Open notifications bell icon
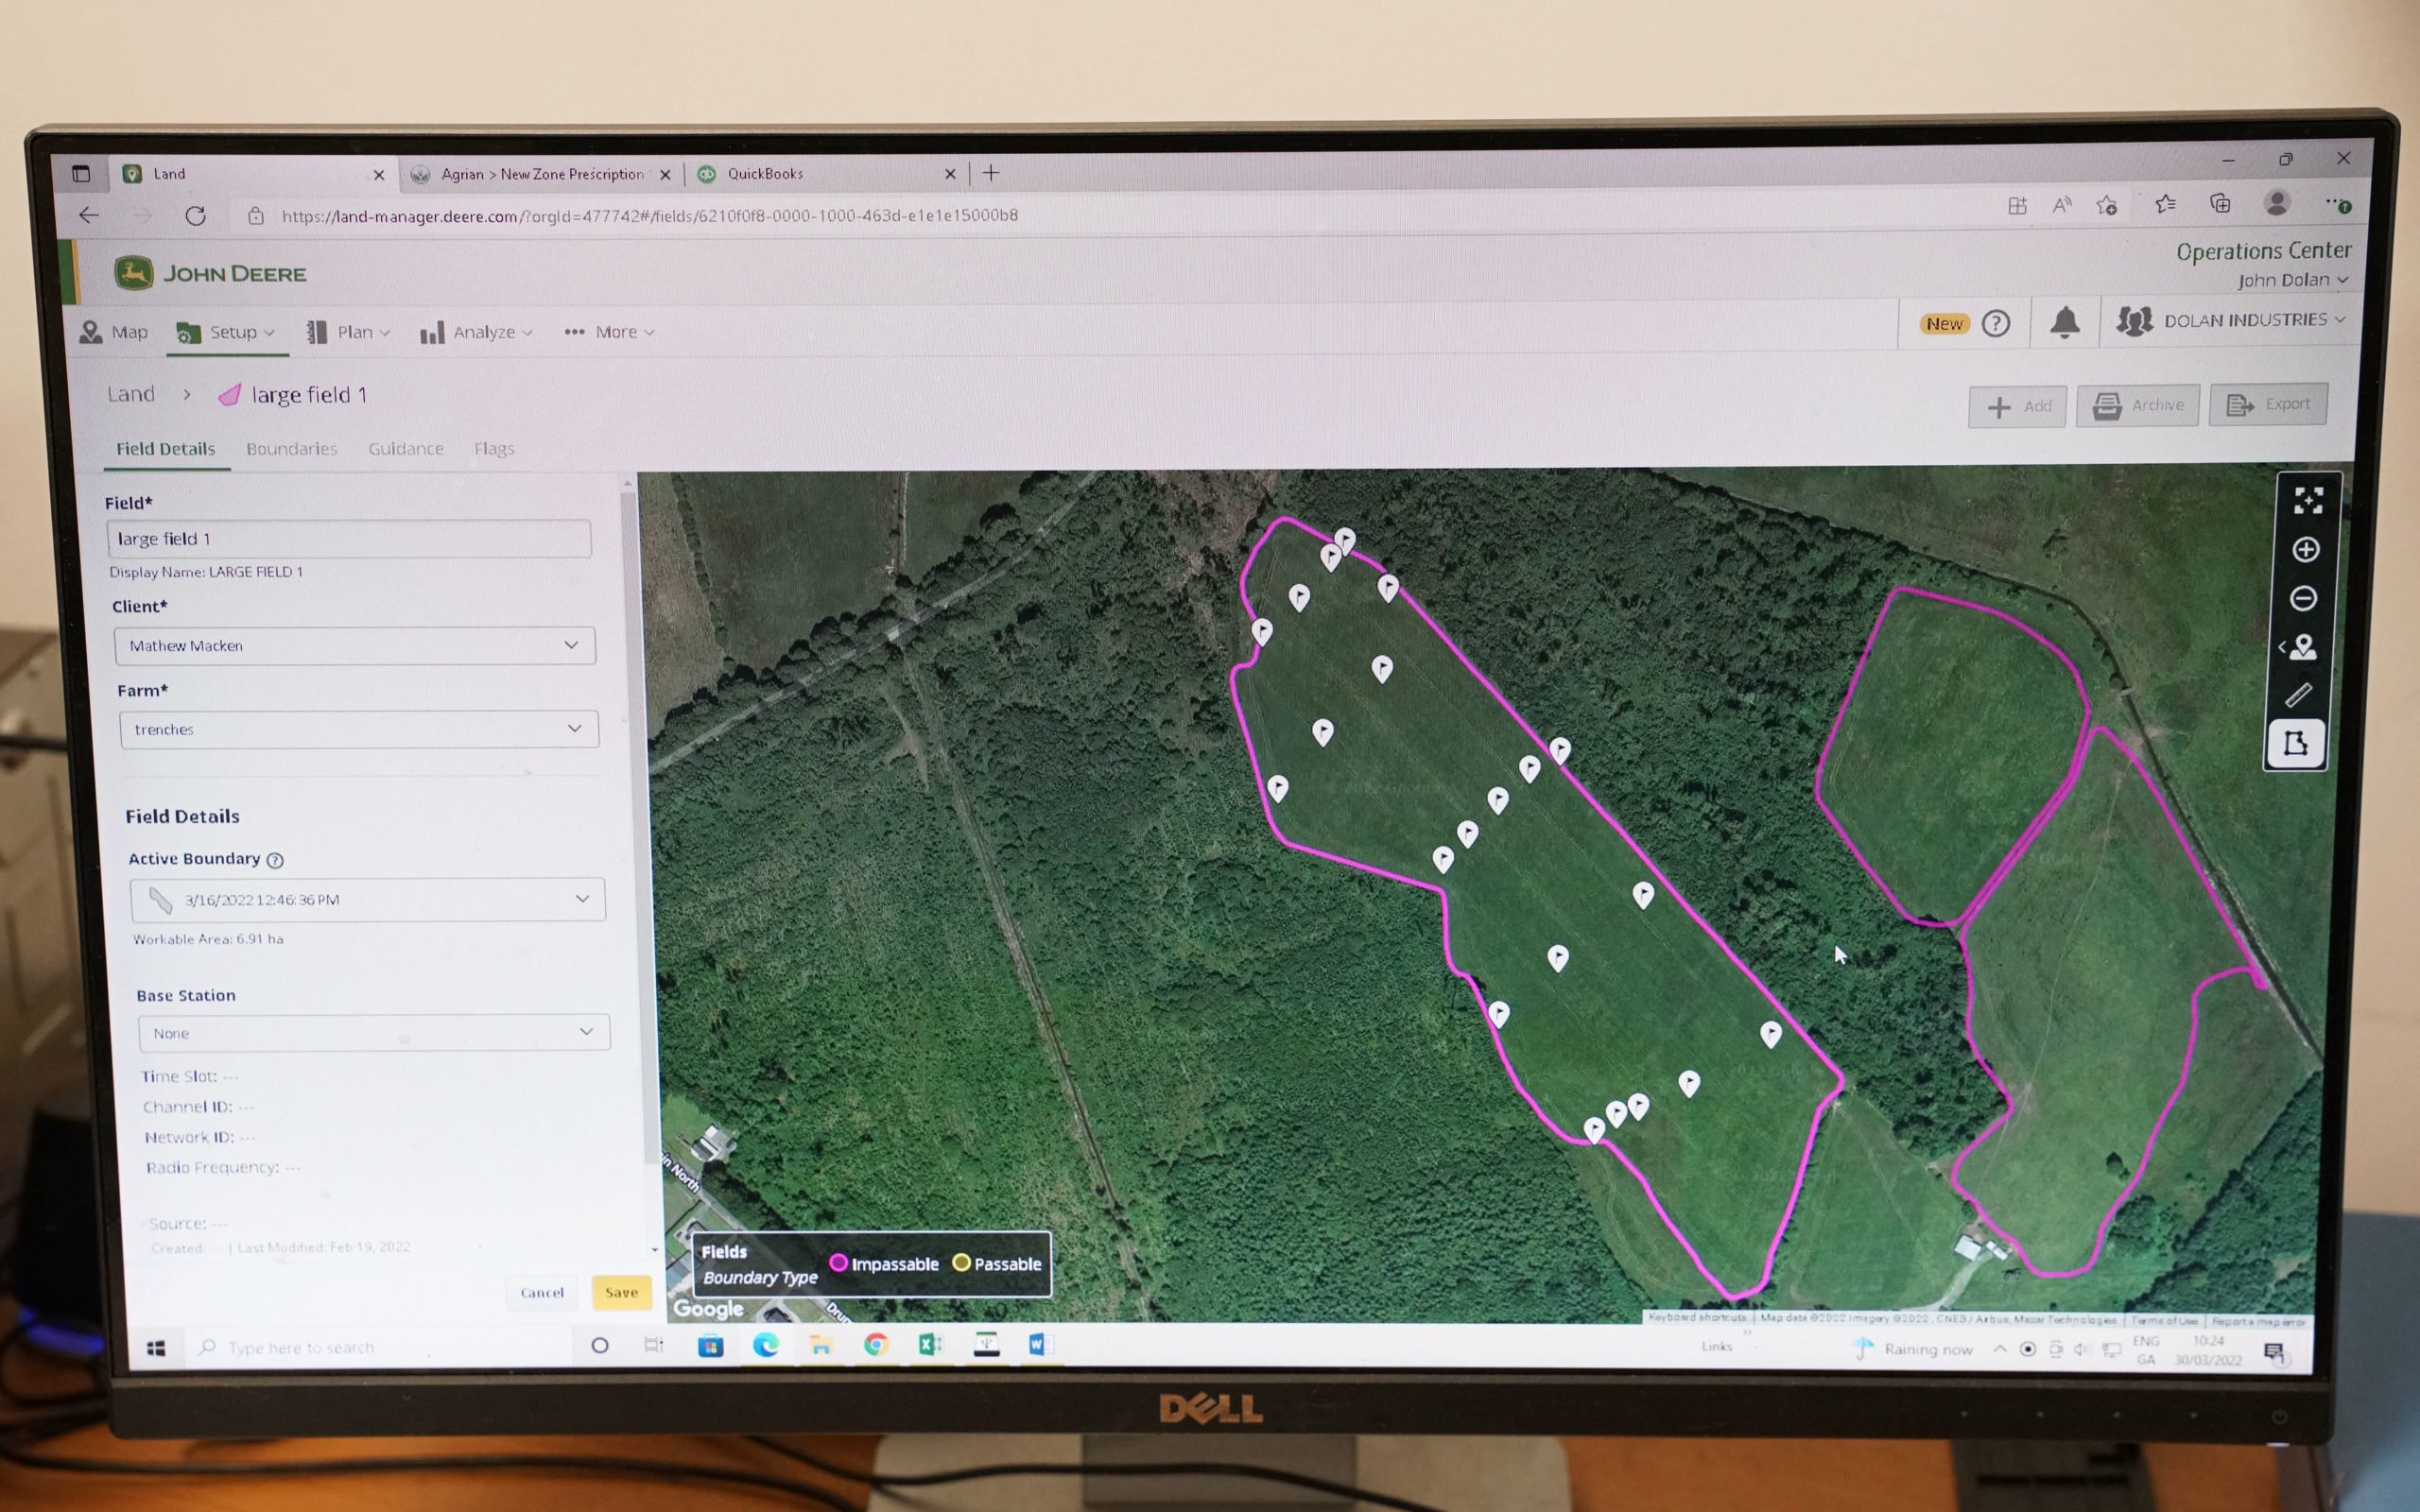 2065,322
